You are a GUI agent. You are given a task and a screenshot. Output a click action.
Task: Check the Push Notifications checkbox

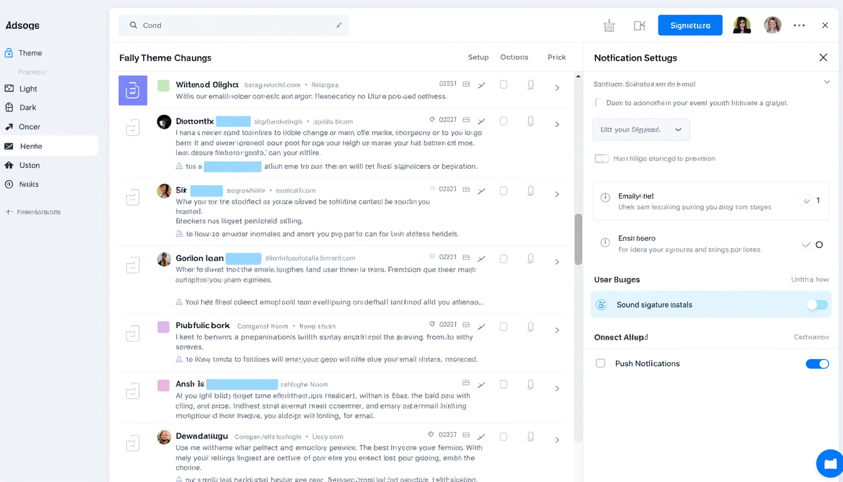click(600, 363)
